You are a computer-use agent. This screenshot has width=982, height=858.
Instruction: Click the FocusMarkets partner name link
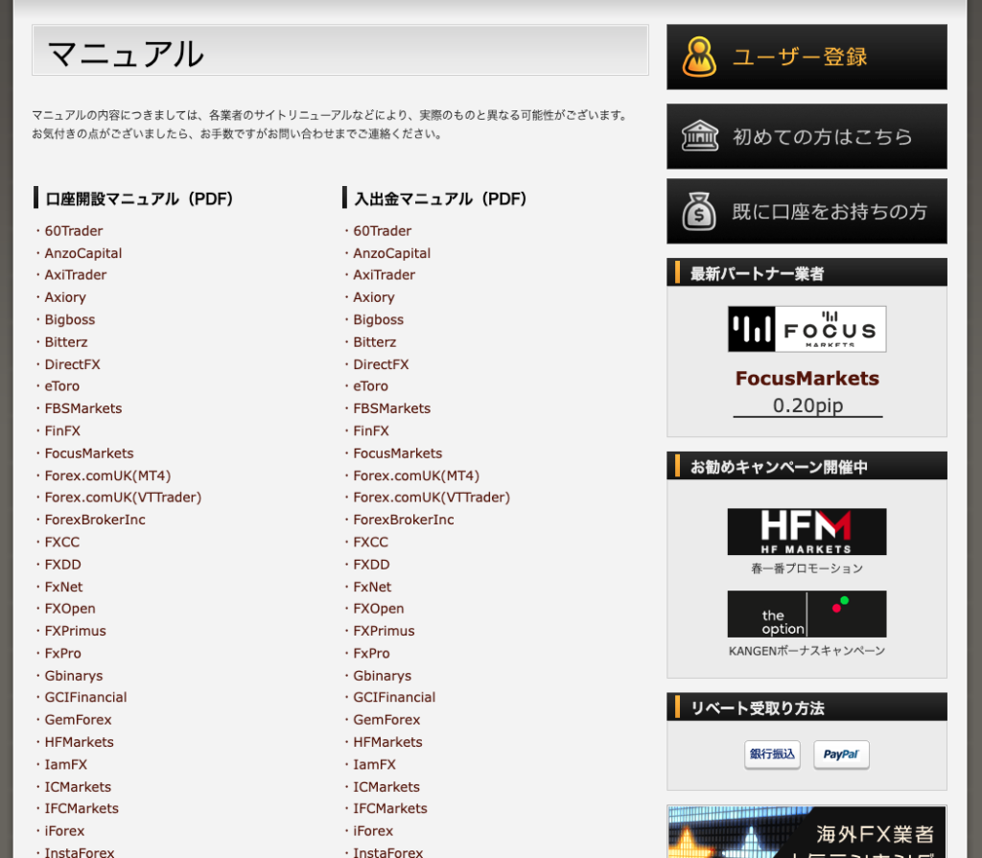807,379
